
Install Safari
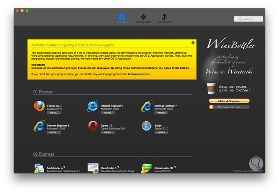coord(161,132)
